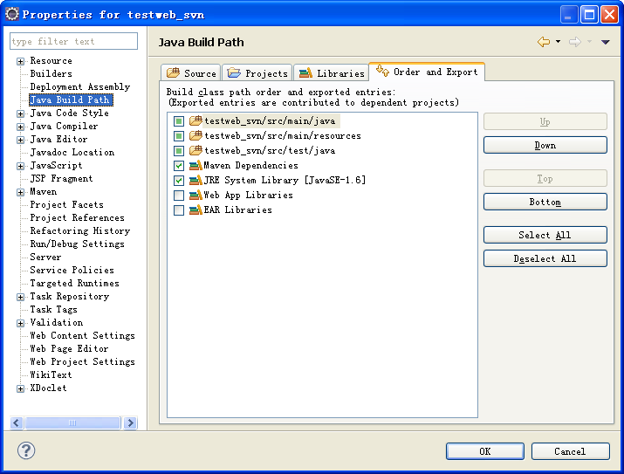Image resolution: width=624 pixels, height=474 pixels.
Task: Open Project References page
Action: [77, 217]
